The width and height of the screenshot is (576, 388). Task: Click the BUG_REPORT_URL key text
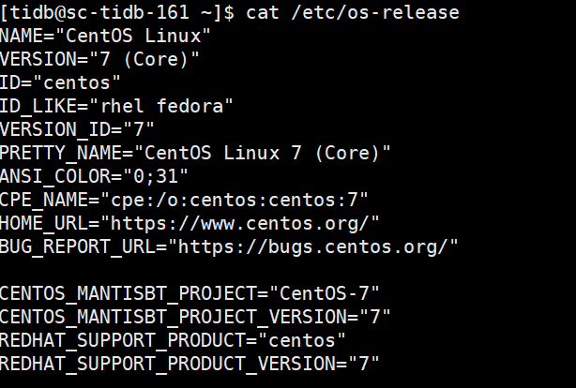click(77, 246)
